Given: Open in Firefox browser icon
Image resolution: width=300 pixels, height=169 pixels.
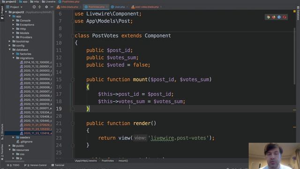Looking at the screenshot, I should click(x=274, y=17).
